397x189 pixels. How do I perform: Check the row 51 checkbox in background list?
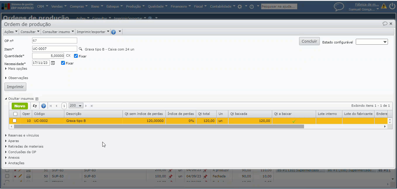click(7, 170)
